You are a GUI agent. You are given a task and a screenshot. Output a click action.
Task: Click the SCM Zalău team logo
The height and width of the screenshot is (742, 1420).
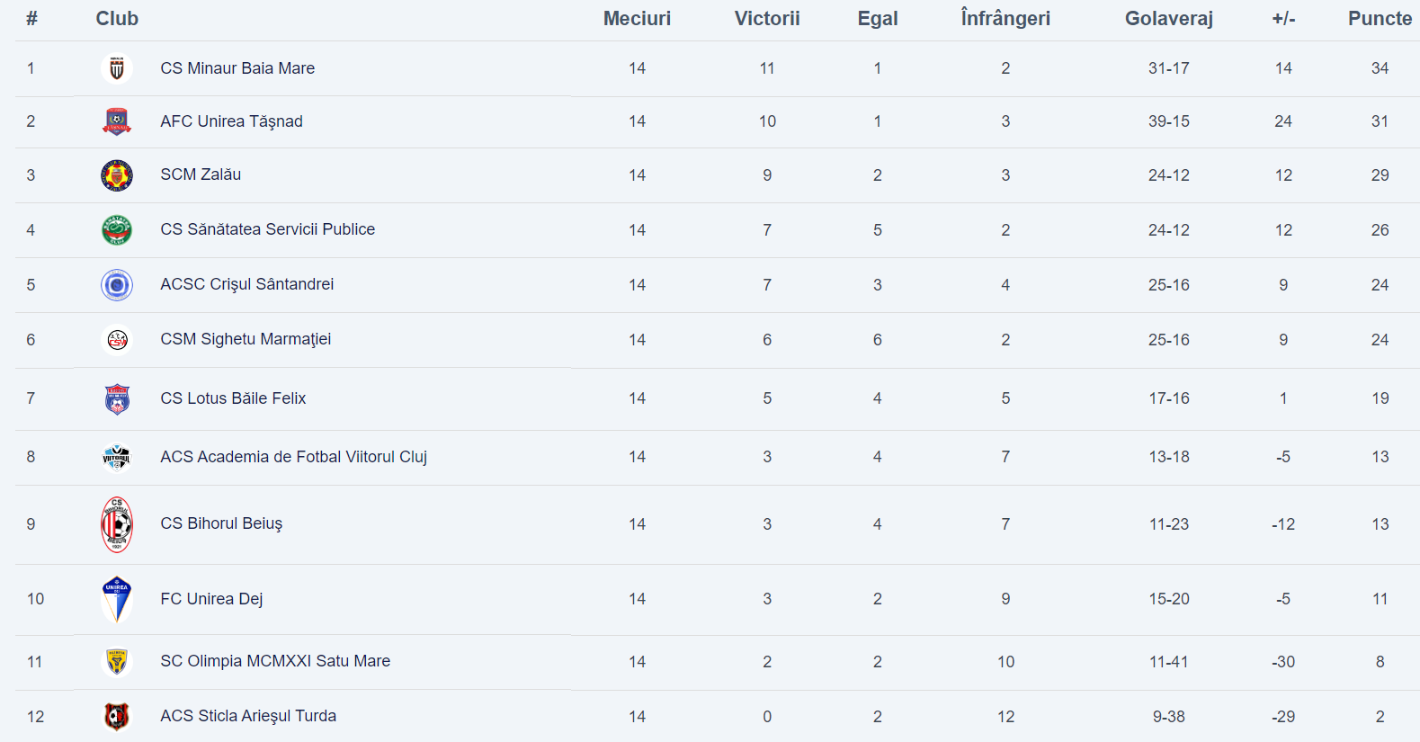coord(117,175)
